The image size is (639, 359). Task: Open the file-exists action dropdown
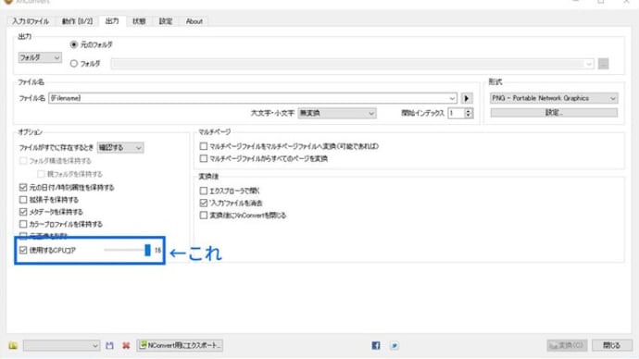pos(120,147)
